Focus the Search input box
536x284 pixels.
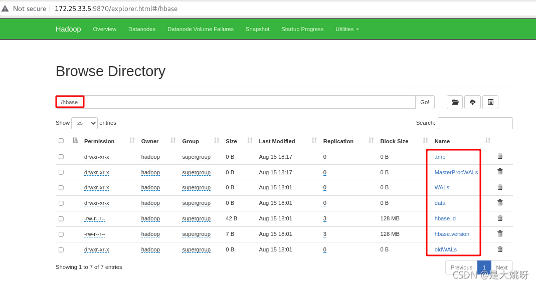(x=475, y=123)
